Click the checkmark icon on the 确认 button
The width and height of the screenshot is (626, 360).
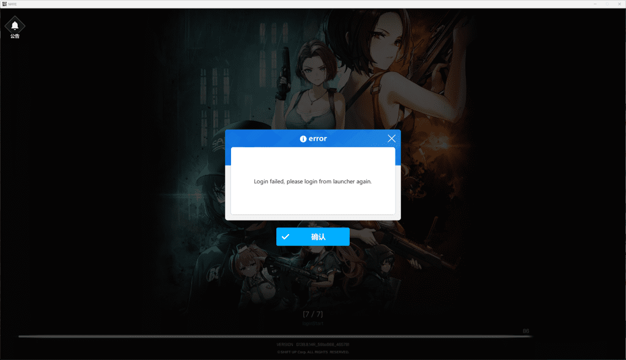[x=285, y=237]
